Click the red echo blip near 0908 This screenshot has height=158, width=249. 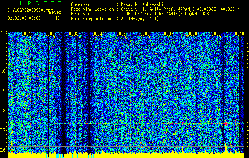183,123
